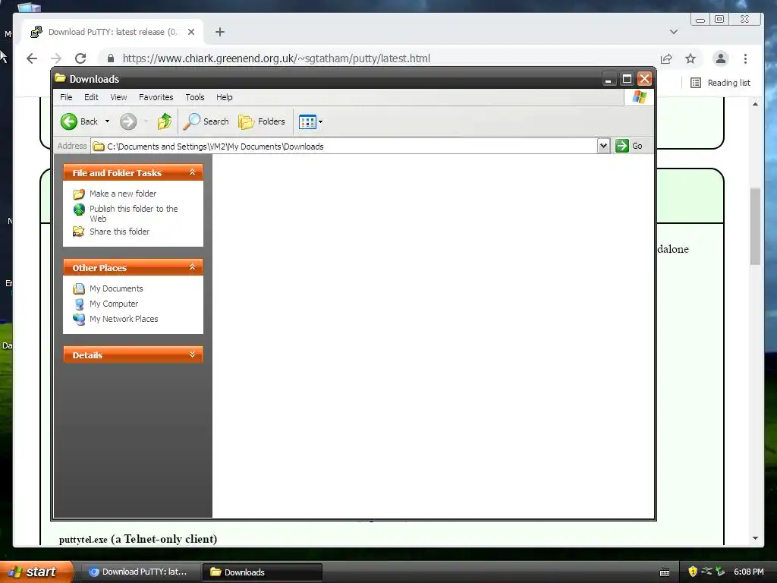The height and width of the screenshot is (583, 777).
Task: Collapse the Other Places panel
Action: pos(193,267)
